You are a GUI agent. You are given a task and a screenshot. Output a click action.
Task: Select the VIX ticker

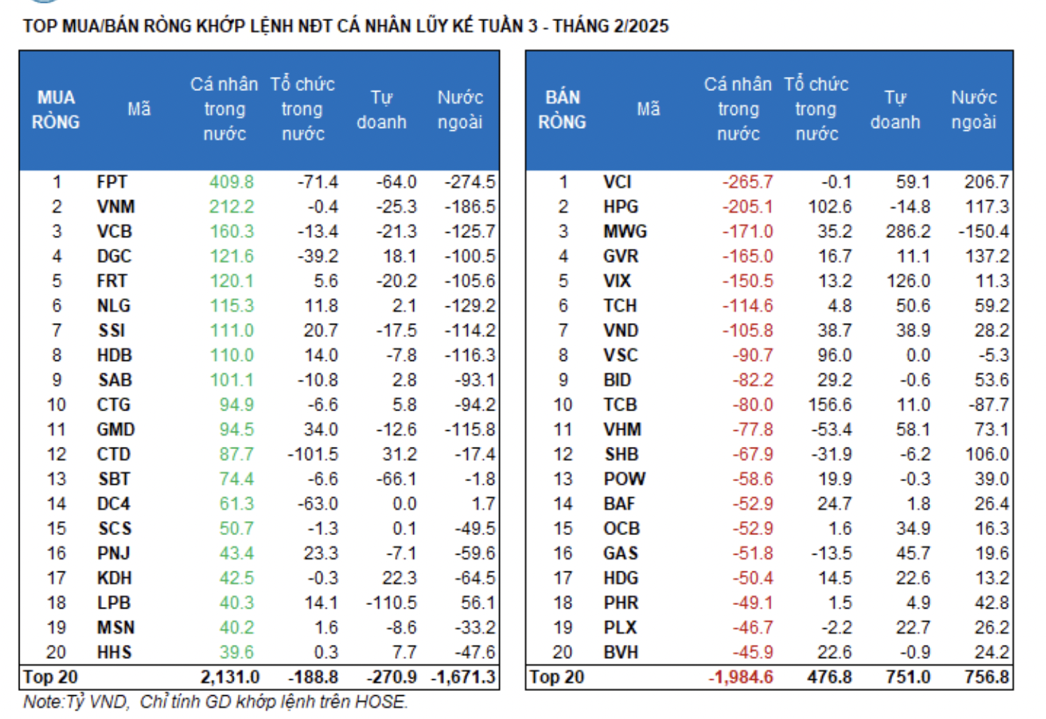617,281
